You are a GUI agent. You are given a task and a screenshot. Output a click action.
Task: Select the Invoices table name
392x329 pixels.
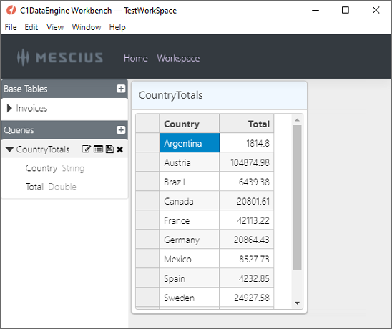(x=31, y=108)
